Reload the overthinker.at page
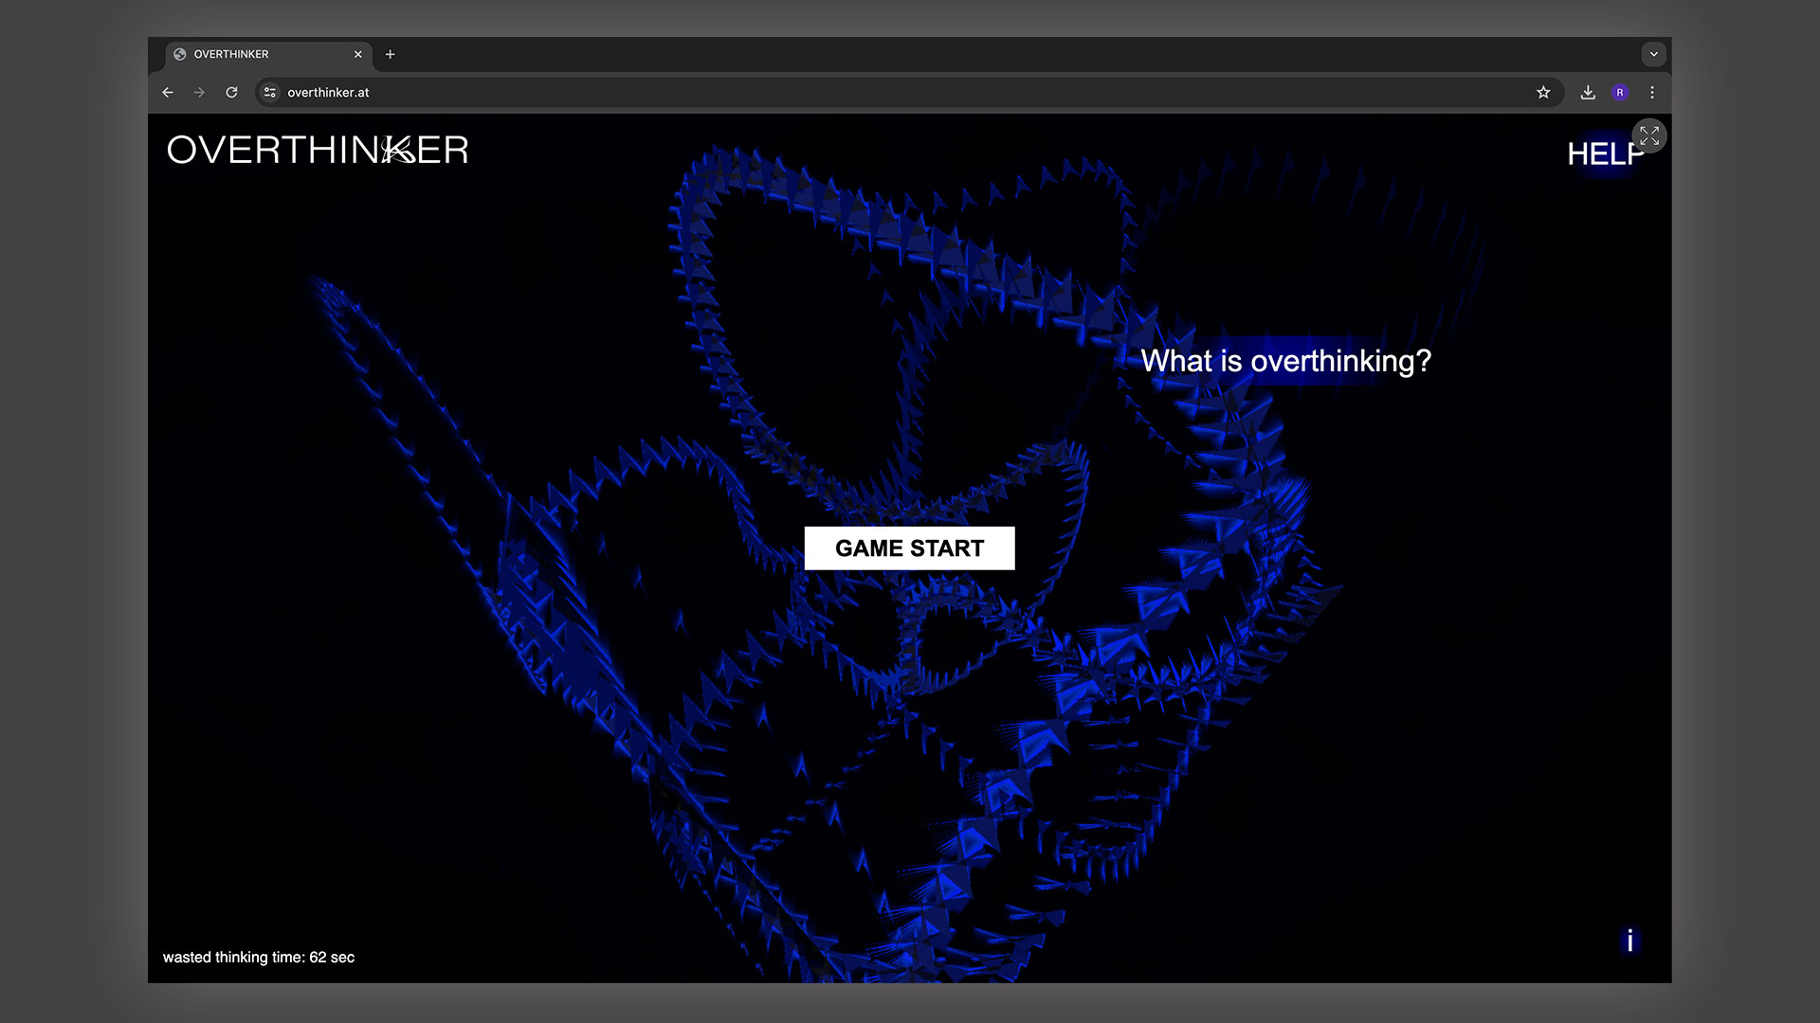 [231, 93]
